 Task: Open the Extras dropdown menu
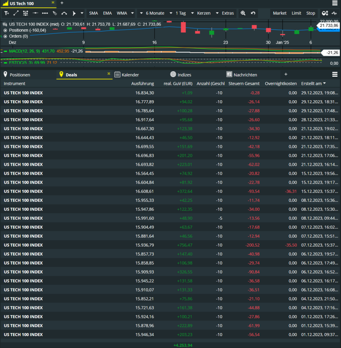click(x=225, y=13)
